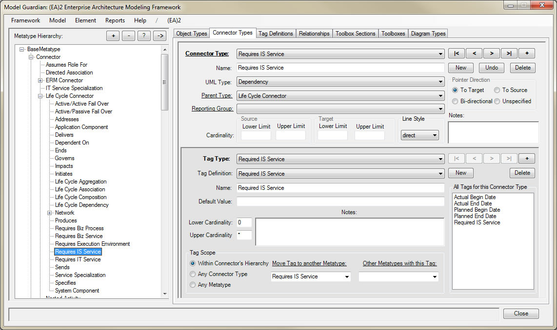Go to last connector type record
This screenshot has width=557, height=330.
point(509,54)
